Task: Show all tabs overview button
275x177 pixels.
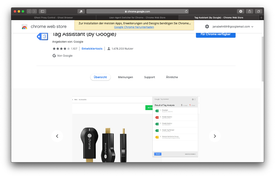Action: [x=258, y=11]
